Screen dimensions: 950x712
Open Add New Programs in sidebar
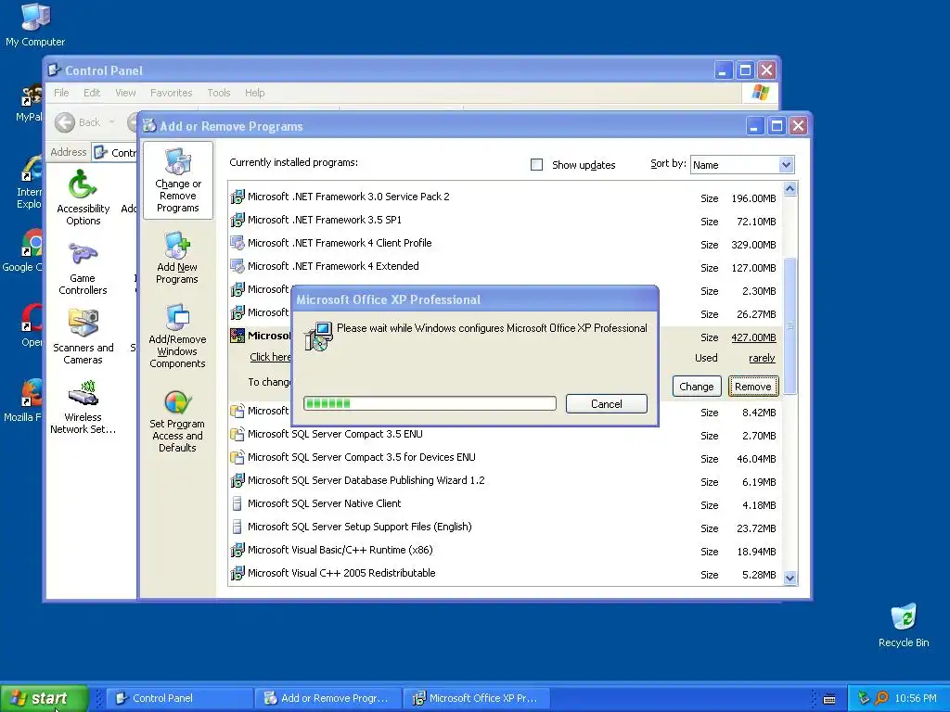click(177, 258)
